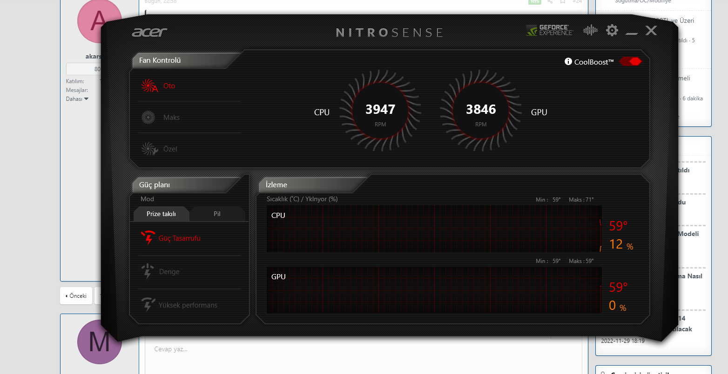This screenshot has width=728, height=374.
Task: Click the CoolBoost info icon
Action: point(568,61)
